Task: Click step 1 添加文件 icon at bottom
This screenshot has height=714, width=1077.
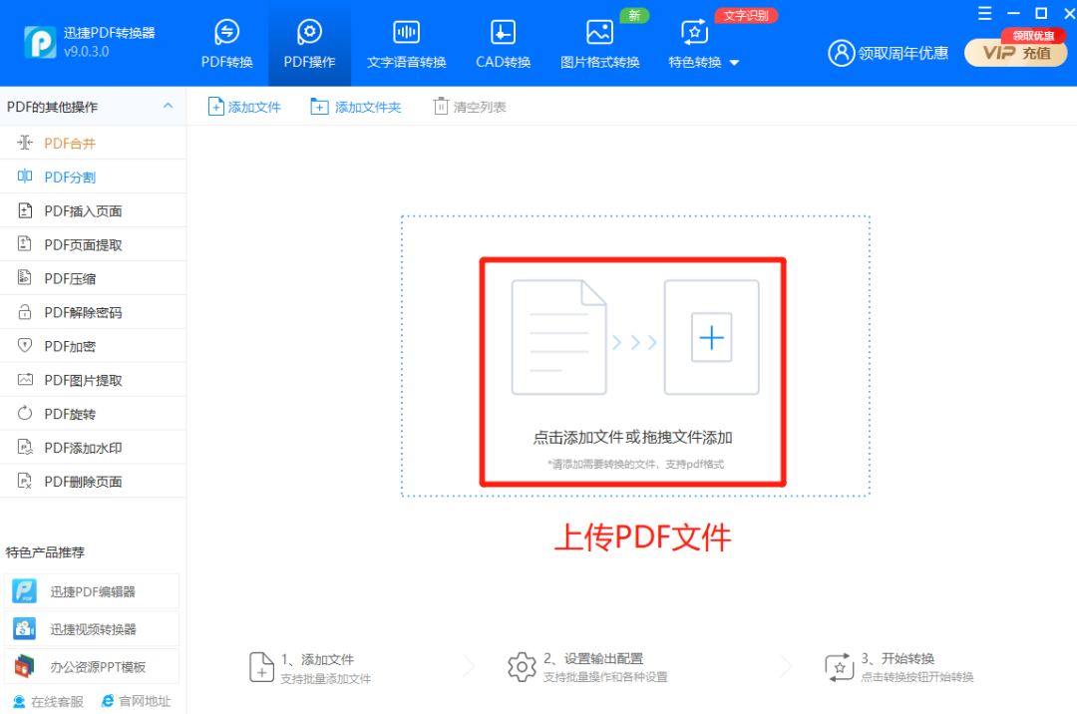Action: point(261,667)
